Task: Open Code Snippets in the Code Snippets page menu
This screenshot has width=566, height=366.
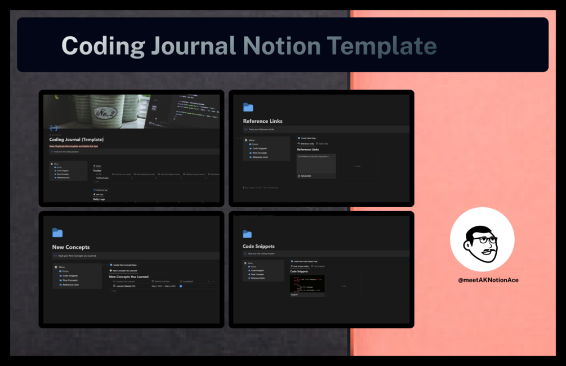Action: pyautogui.click(x=256, y=270)
